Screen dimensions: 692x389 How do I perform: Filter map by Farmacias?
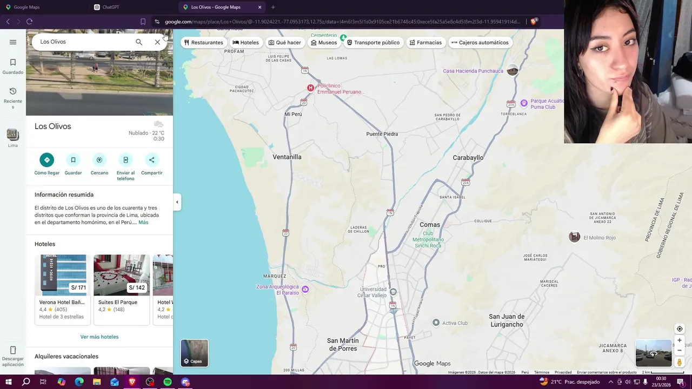pos(425,43)
